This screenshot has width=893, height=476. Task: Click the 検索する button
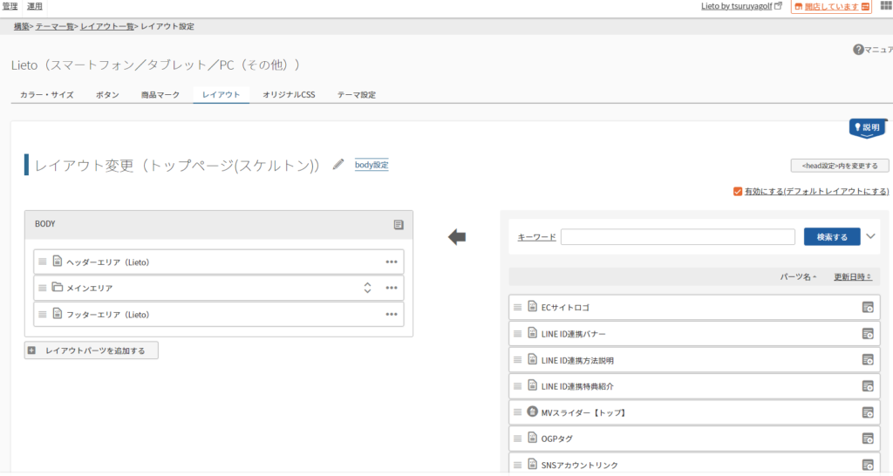pos(831,236)
